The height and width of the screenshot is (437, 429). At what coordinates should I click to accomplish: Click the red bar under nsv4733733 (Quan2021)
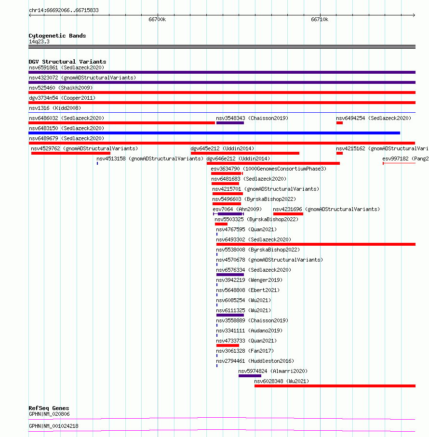click(x=228, y=345)
